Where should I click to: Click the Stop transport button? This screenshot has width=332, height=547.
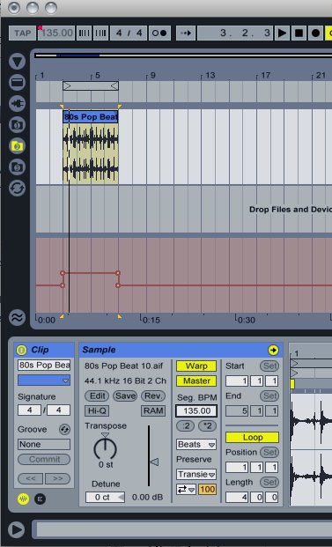(x=299, y=33)
